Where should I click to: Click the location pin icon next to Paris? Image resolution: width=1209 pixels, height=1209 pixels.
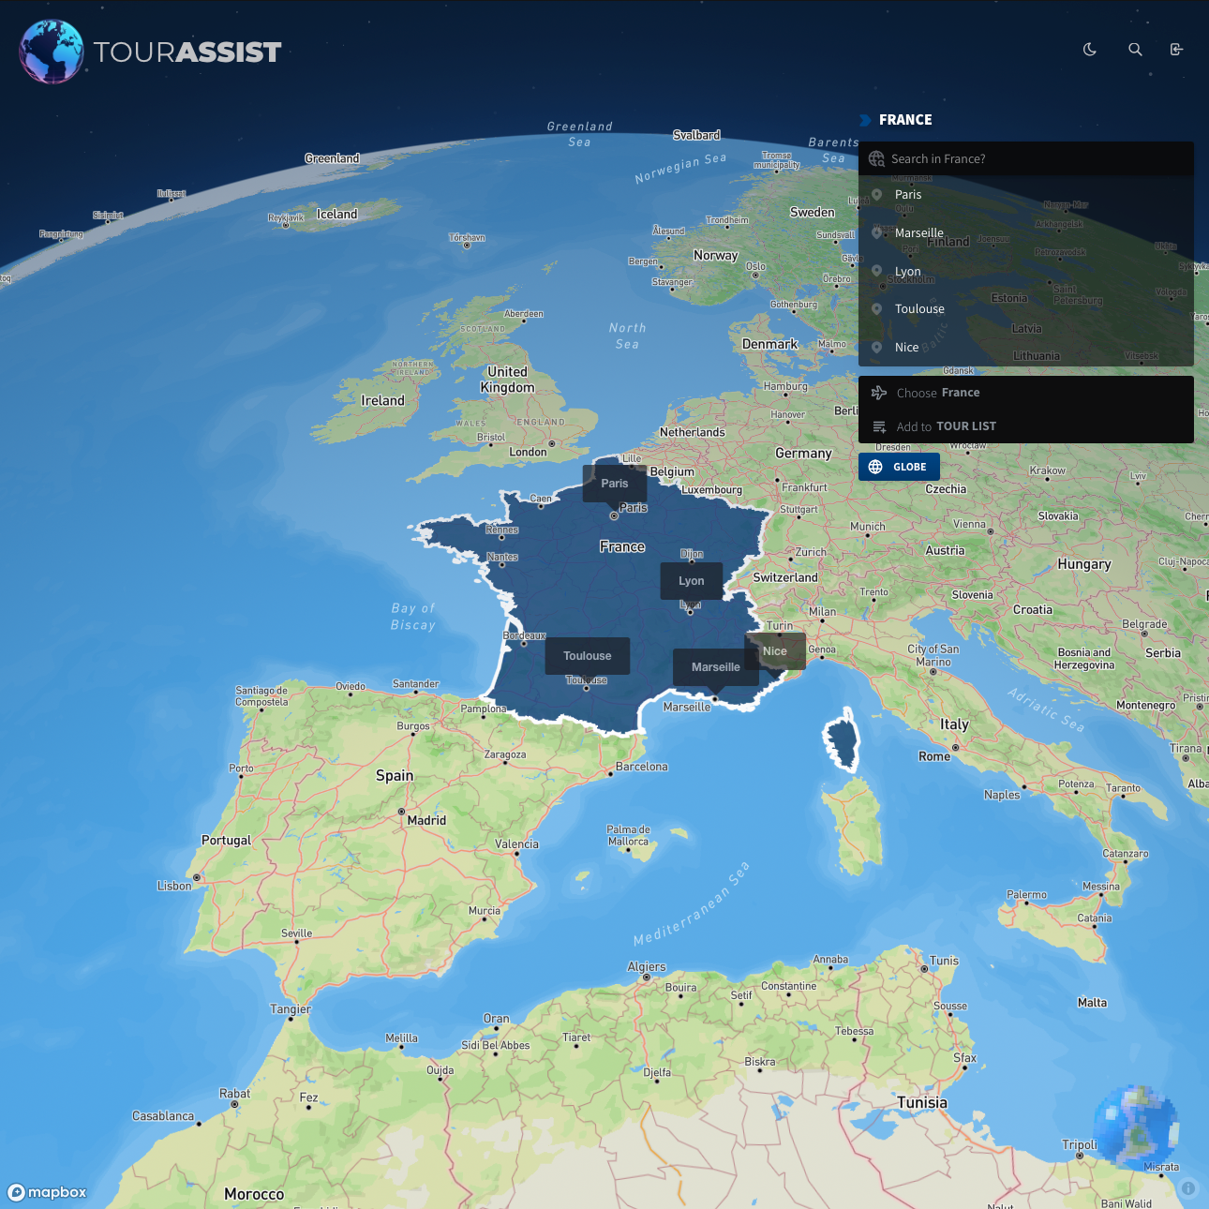876,194
